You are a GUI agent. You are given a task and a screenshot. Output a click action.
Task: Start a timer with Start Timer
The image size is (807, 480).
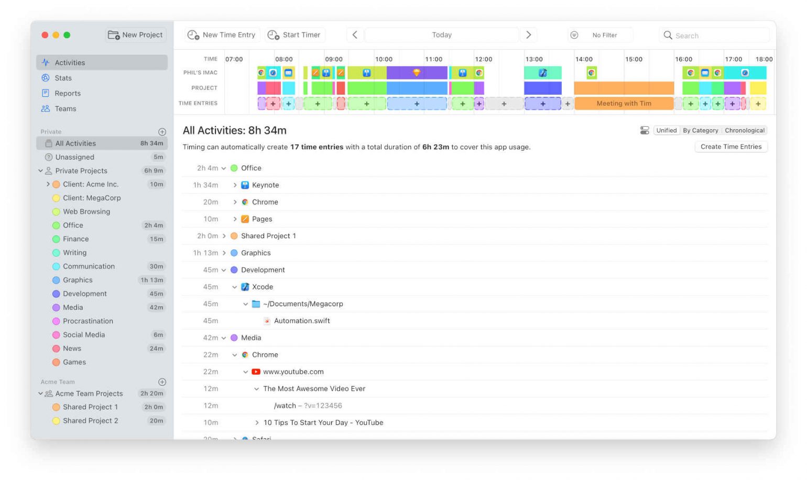(294, 35)
